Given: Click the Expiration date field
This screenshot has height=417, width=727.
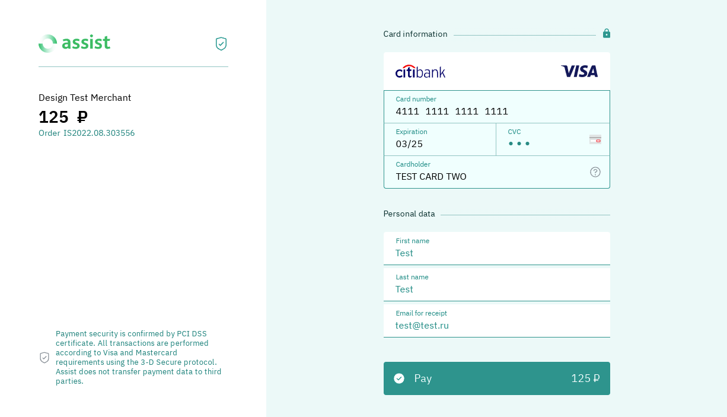Looking at the screenshot, I should click(x=439, y=144).
